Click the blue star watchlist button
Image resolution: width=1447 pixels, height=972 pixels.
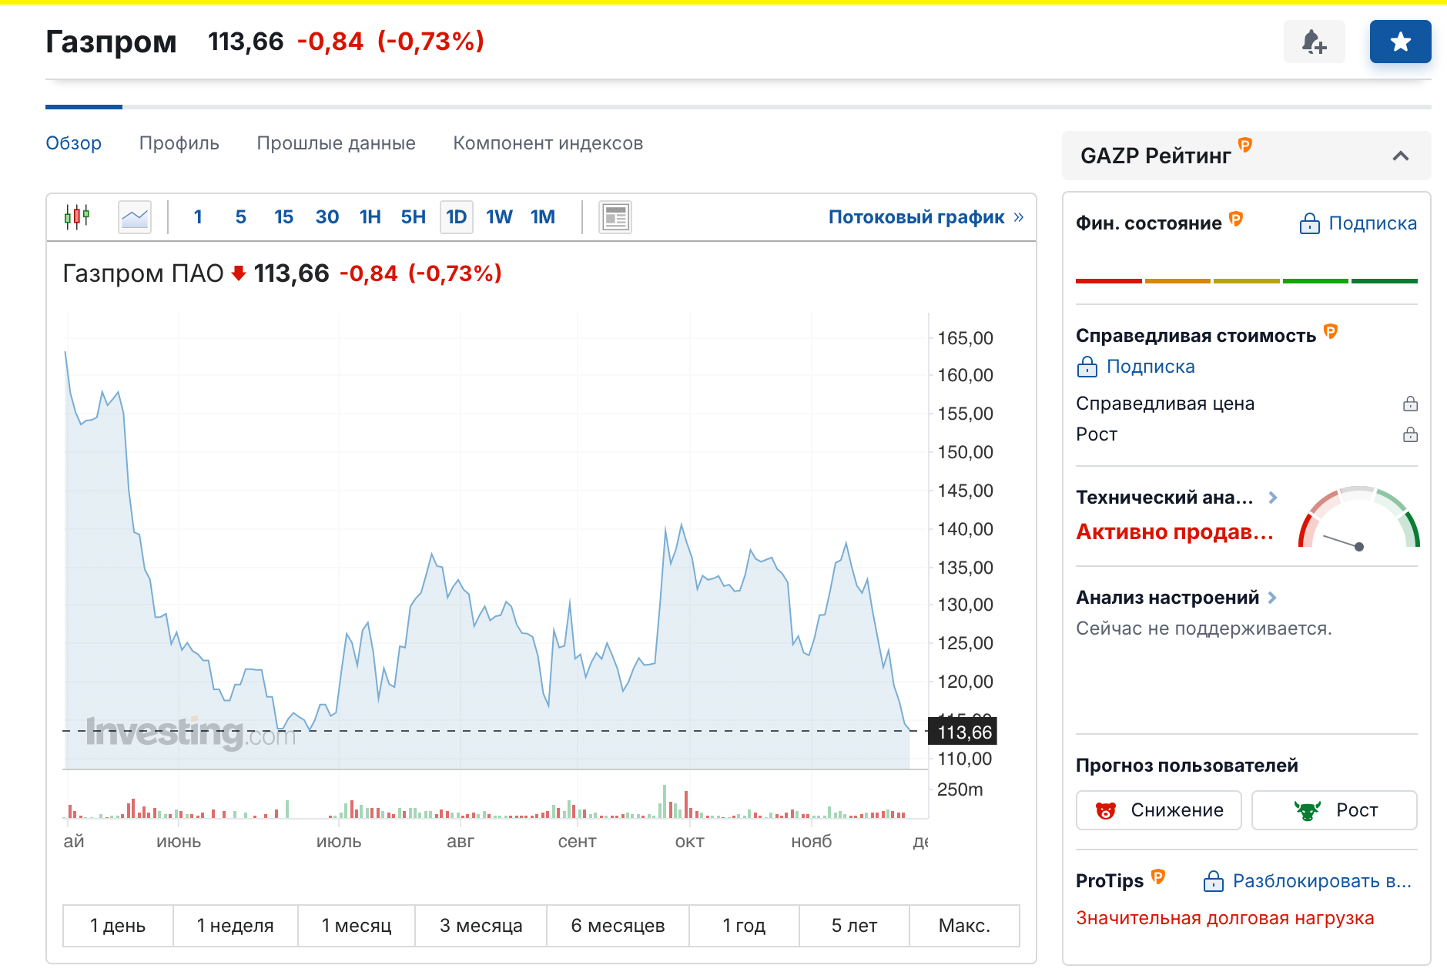1400,42
